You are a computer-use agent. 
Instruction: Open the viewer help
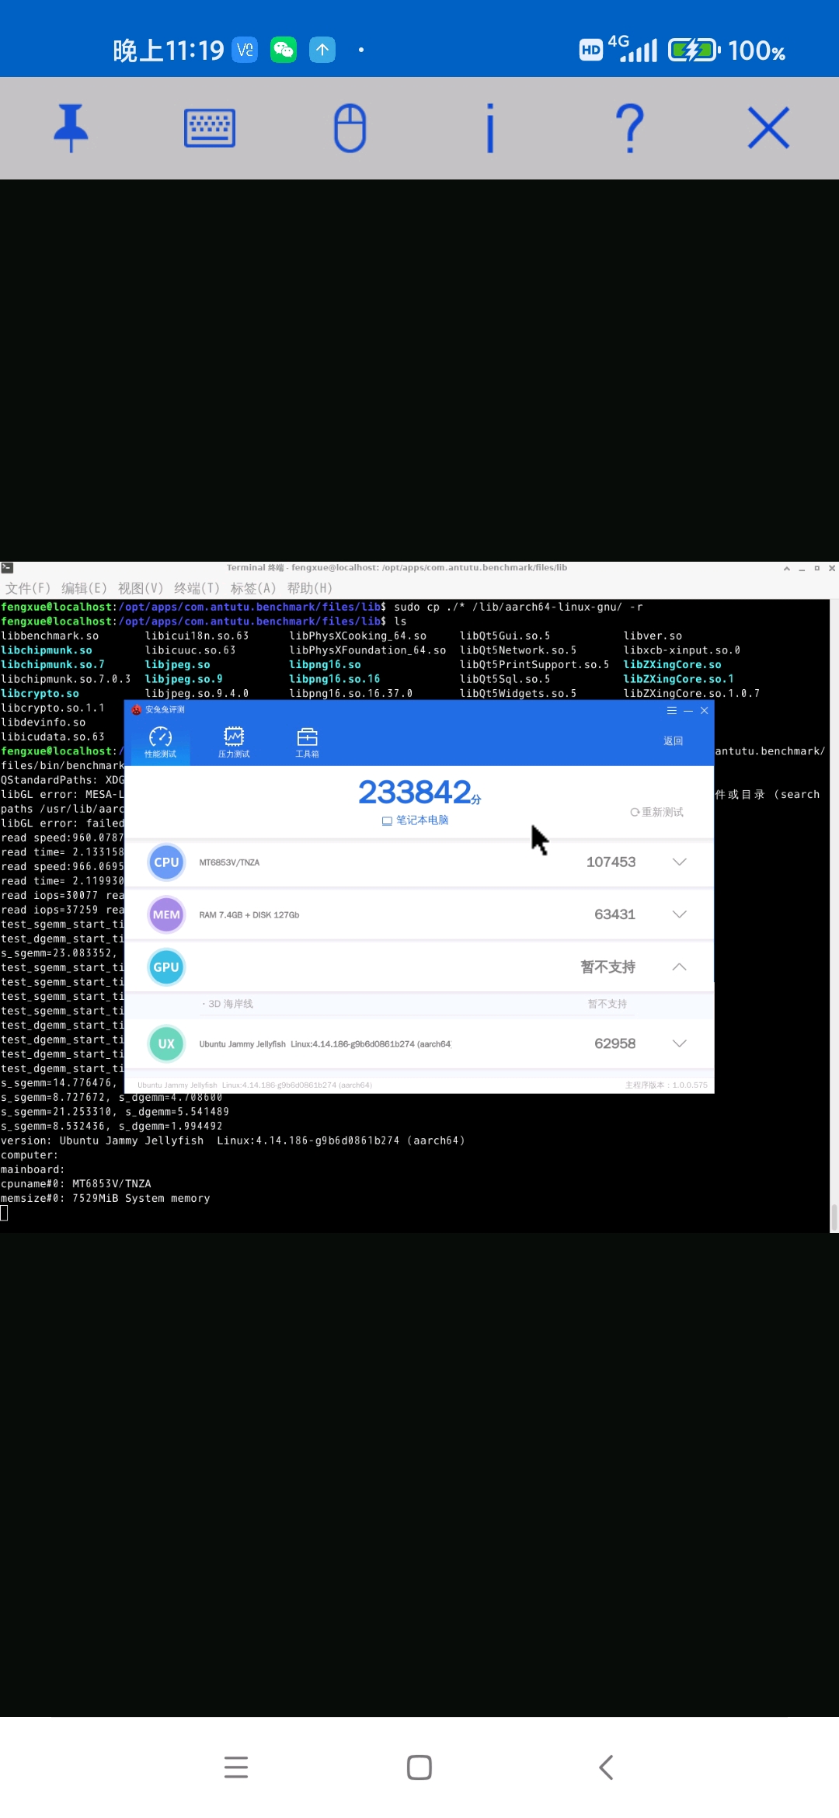pos(629,128)
